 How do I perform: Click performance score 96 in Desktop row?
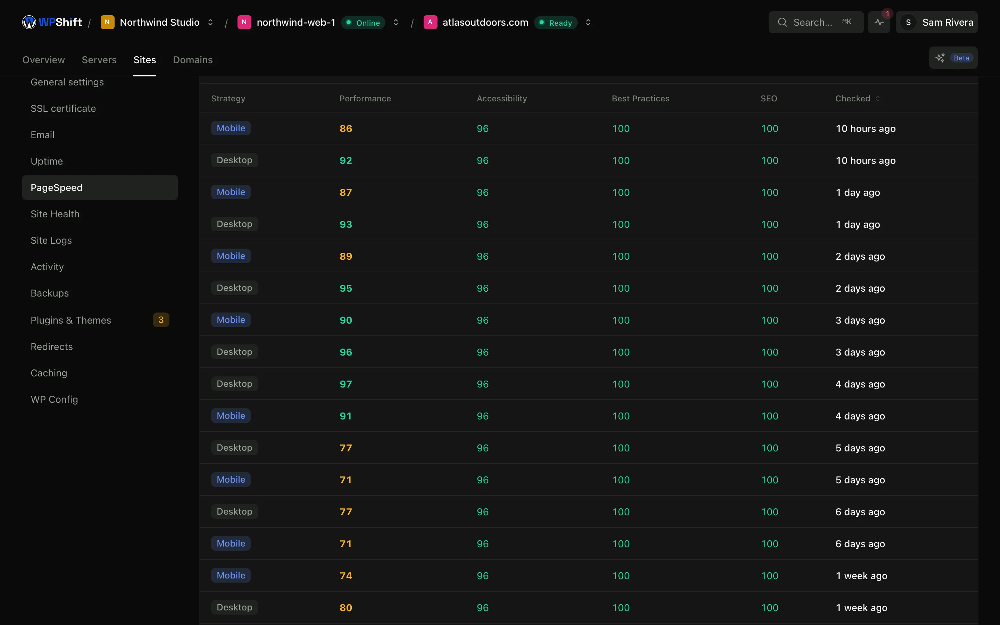point(346,352)
